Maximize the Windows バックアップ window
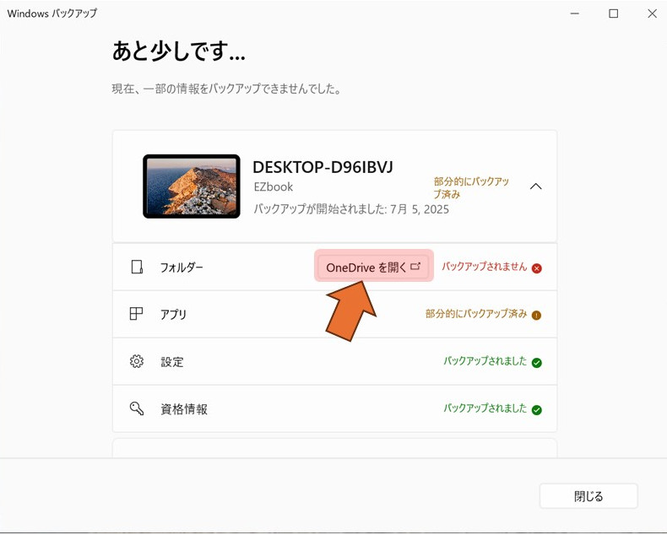The image size is (667, 535). (613, 14)
